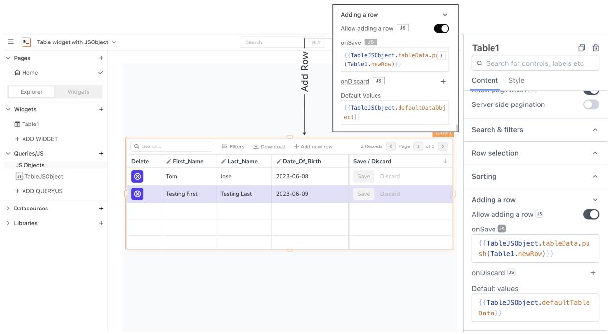Expand the Libraries section
612x334 pixels.
pyautogui.click(x=8, y=223)
